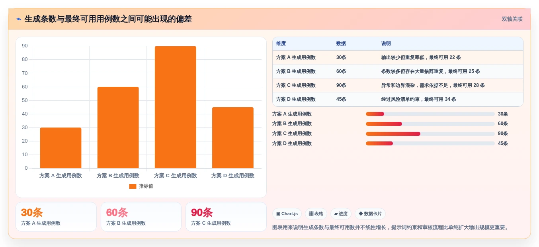Click x-axis label 方案 D 生成用例数

(x=233, y=176)
